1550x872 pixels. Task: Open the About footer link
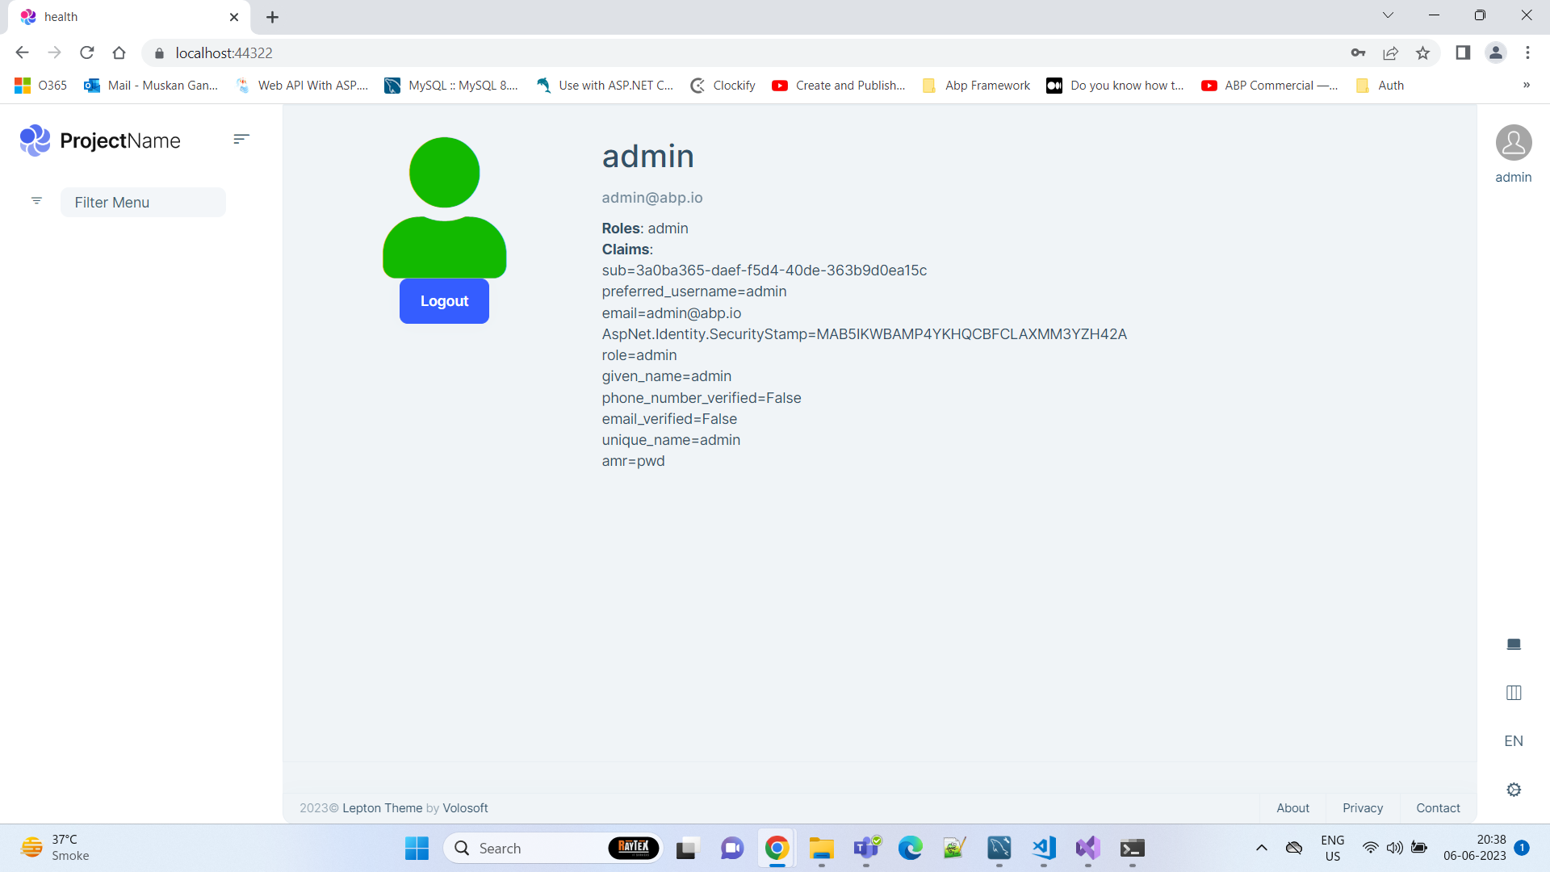pyautogui.click(x=1292, y=808)
